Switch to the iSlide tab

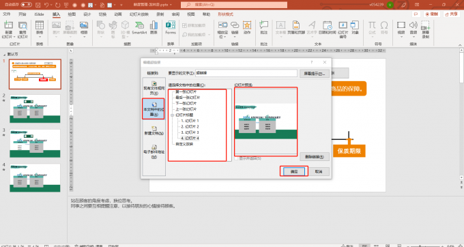(x=39, y=14)
